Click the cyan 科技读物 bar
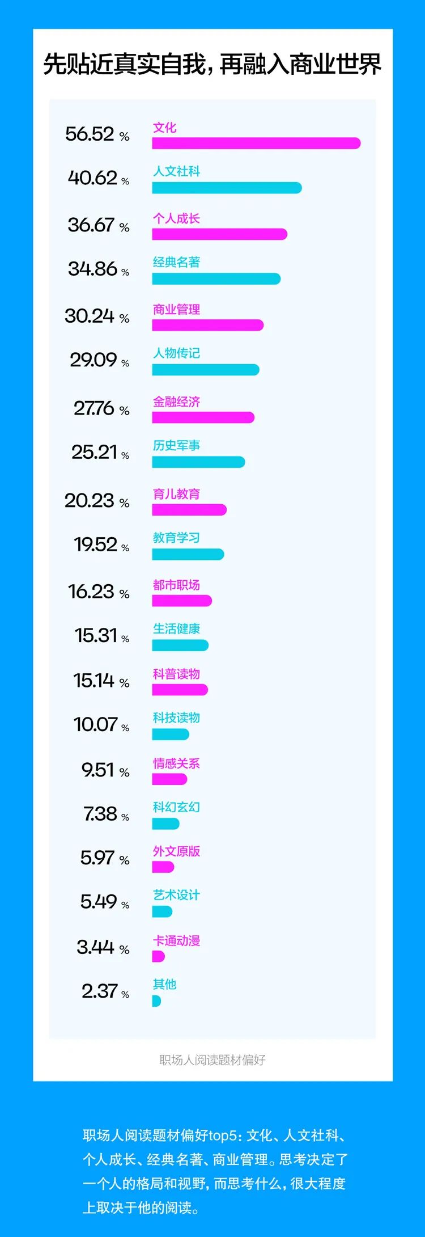425x1237 pixels. pos(171,734)
